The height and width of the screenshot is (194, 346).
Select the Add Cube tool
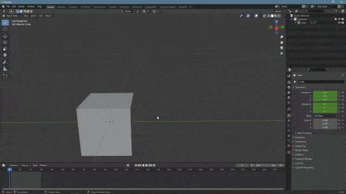click(5, 76)
